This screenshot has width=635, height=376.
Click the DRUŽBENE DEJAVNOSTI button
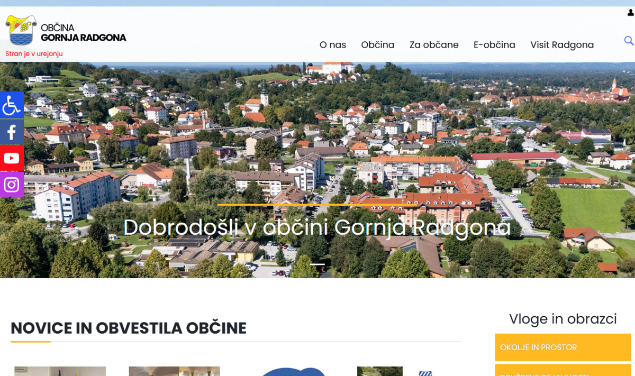coord(563,372)
